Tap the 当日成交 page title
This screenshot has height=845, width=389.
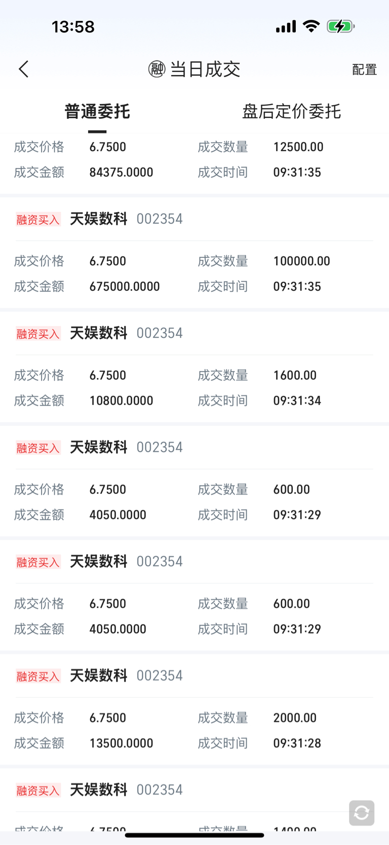(205, 69)
